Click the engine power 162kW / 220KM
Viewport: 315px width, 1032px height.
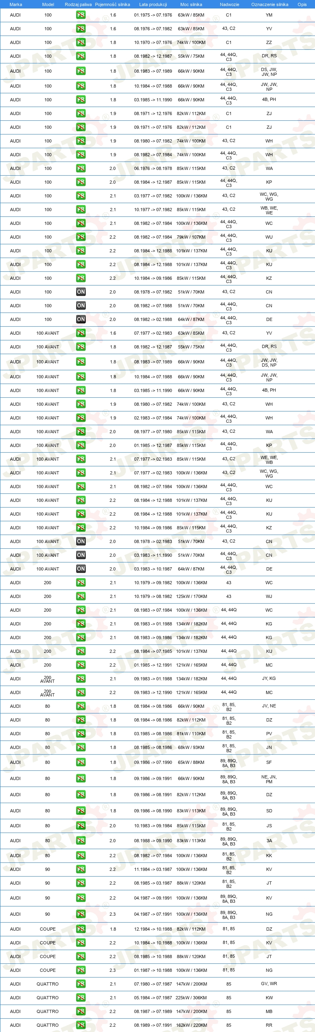point(192,1025)
